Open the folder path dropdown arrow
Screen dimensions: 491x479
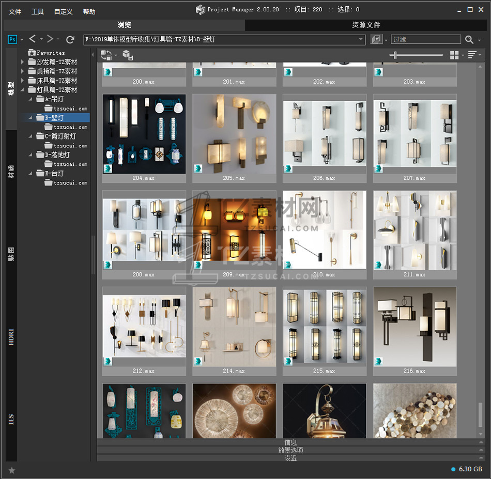[361, 39]
